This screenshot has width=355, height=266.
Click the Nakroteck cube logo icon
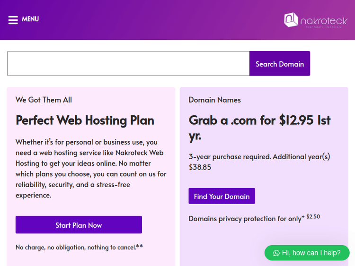tap(291, 20)
